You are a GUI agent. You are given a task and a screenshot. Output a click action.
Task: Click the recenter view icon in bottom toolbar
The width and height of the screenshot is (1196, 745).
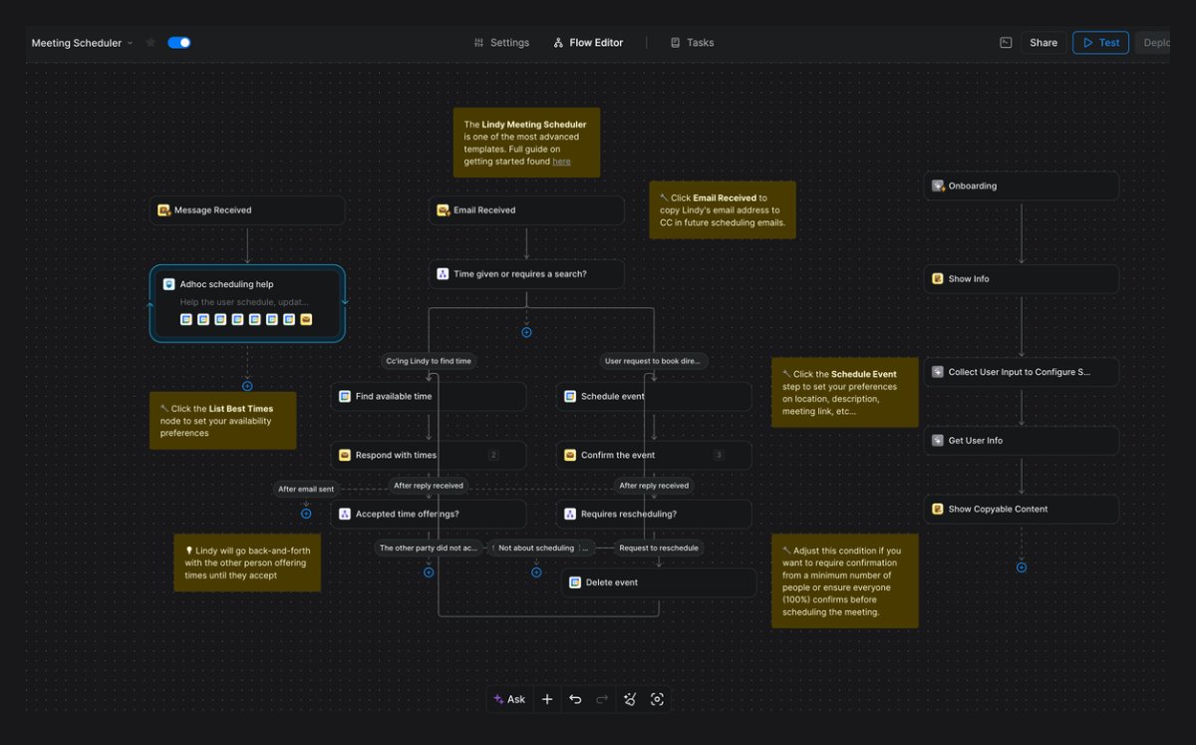658,699
